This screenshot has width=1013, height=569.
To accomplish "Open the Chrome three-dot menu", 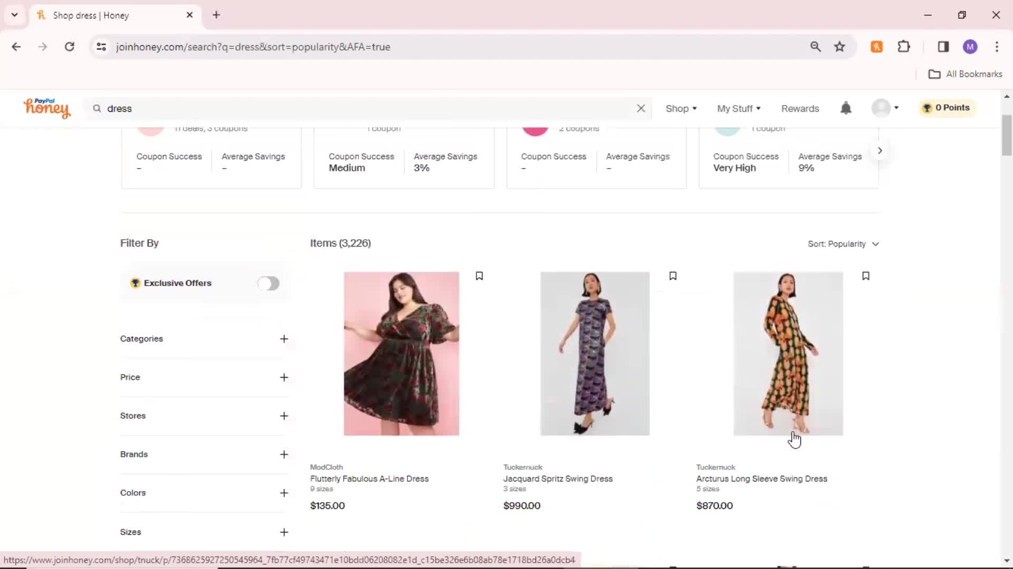I will (x=997, y=47).
